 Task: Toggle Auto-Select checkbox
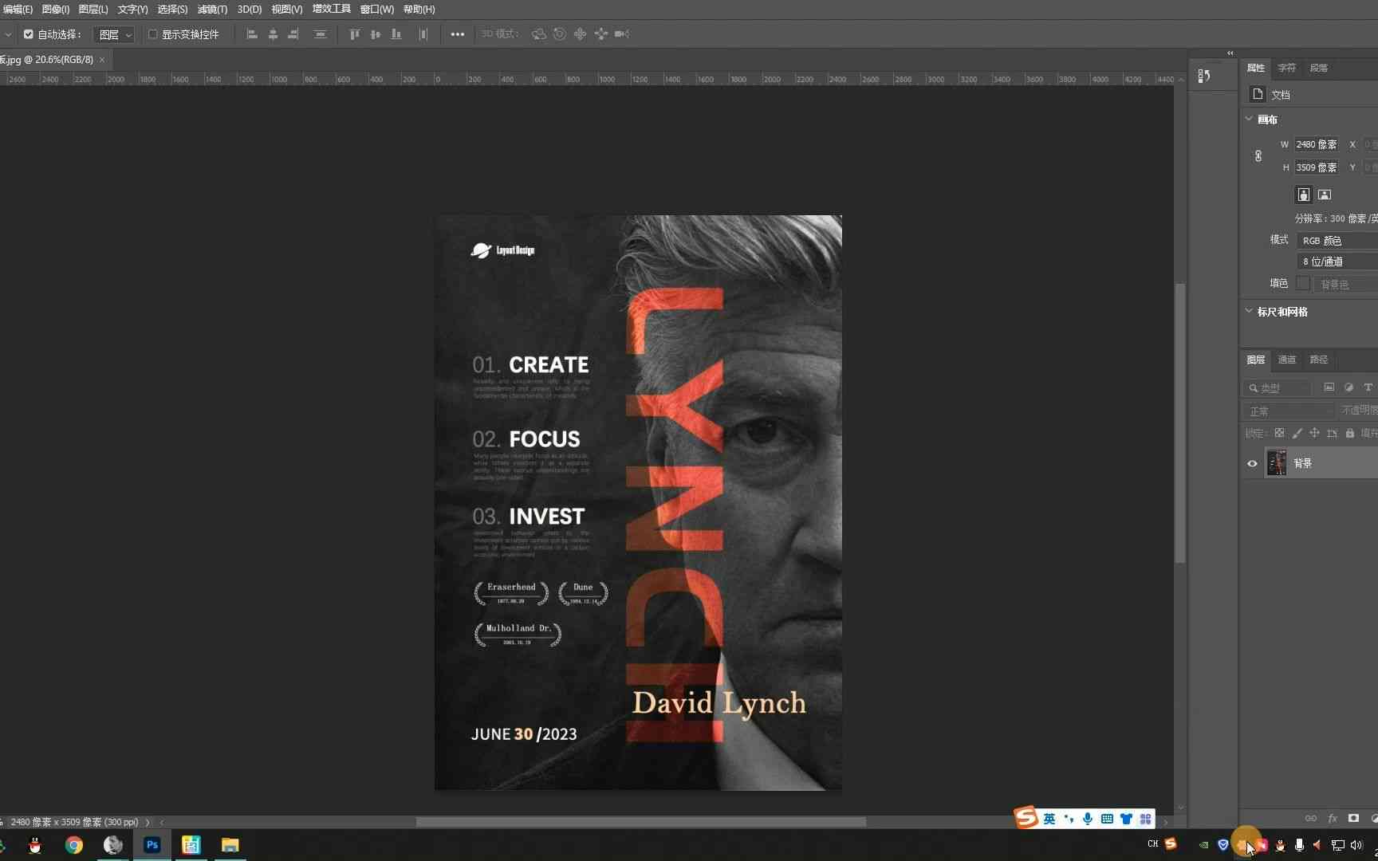[x=29, y=34]
